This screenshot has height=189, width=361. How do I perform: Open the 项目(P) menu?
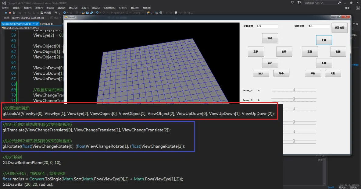pos(39,8)
